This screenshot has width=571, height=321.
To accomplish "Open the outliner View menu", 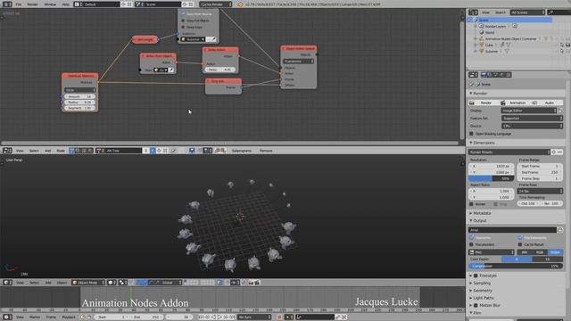I will point(485,12).
